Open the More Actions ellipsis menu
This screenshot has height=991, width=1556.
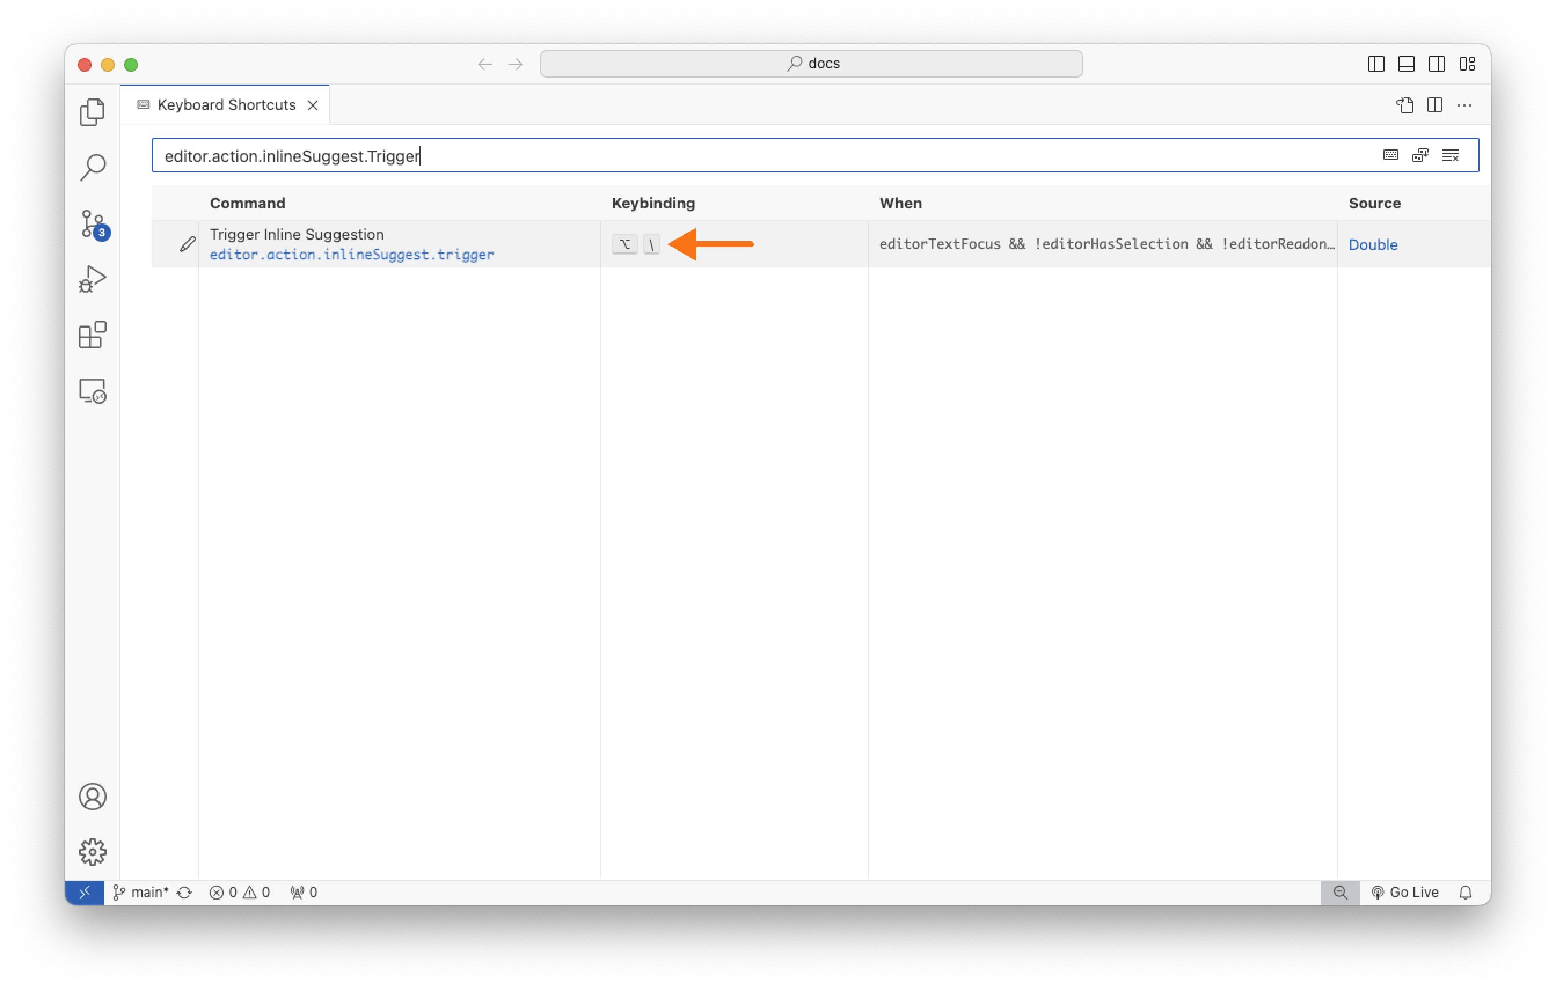click(1464, 105)
